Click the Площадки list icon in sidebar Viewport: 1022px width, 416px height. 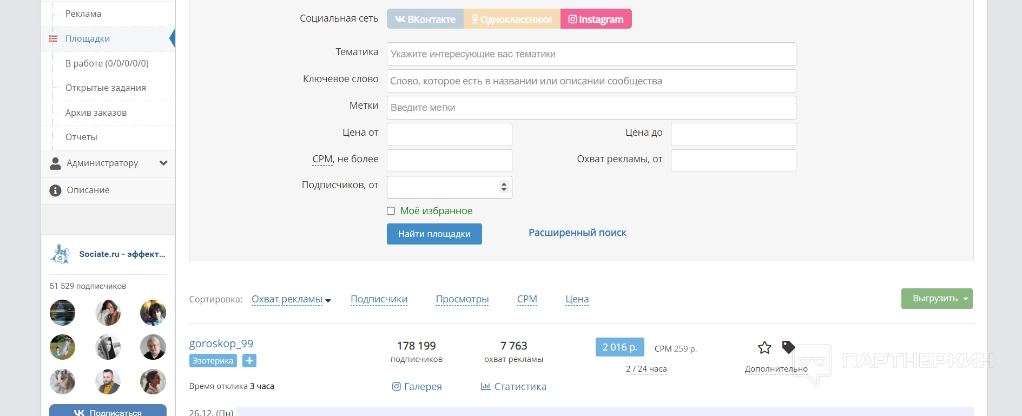pos(53,39)
